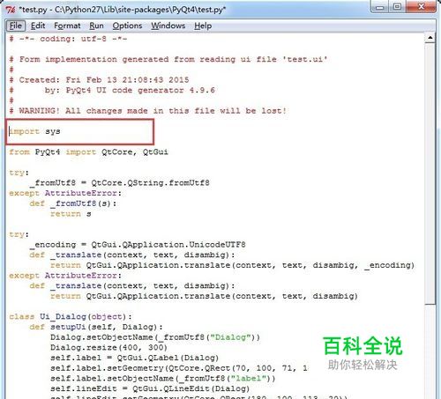The width and height of the screenshot is (441, 399).
Task: Open the Windows menu
Action: tap(168, 26)
